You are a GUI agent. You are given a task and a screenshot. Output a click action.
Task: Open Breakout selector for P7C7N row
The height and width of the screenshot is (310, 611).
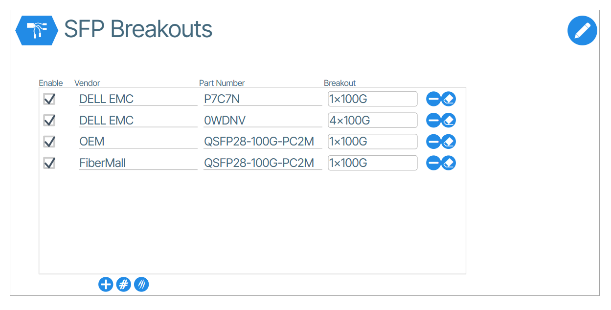[372, 99]
